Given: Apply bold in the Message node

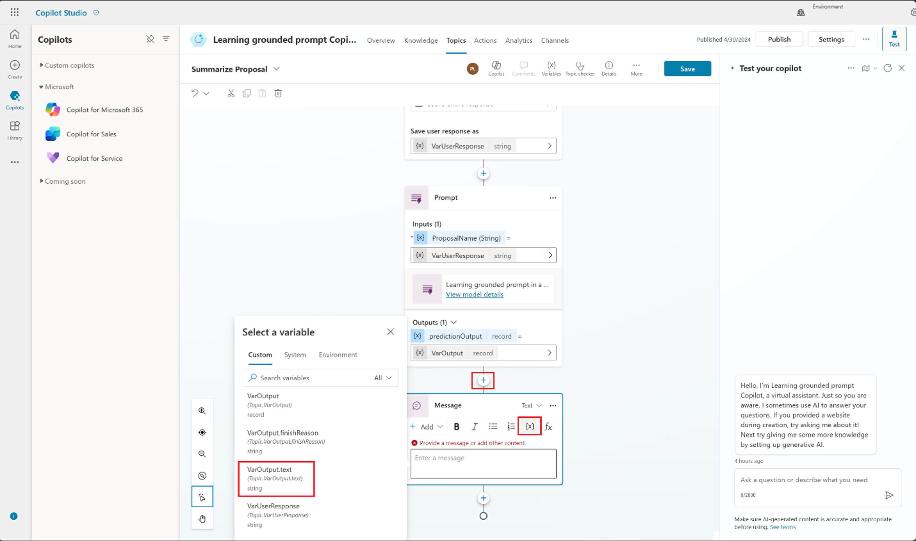Looking at the screenshot, I should click(x=457, y=427).
